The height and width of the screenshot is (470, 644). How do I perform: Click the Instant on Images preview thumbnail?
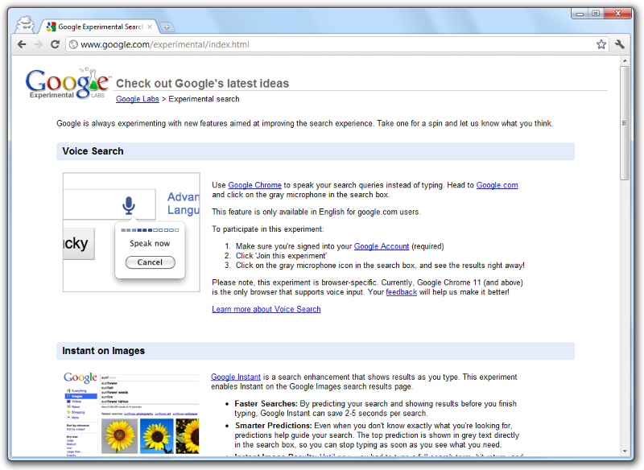[131, 414]
